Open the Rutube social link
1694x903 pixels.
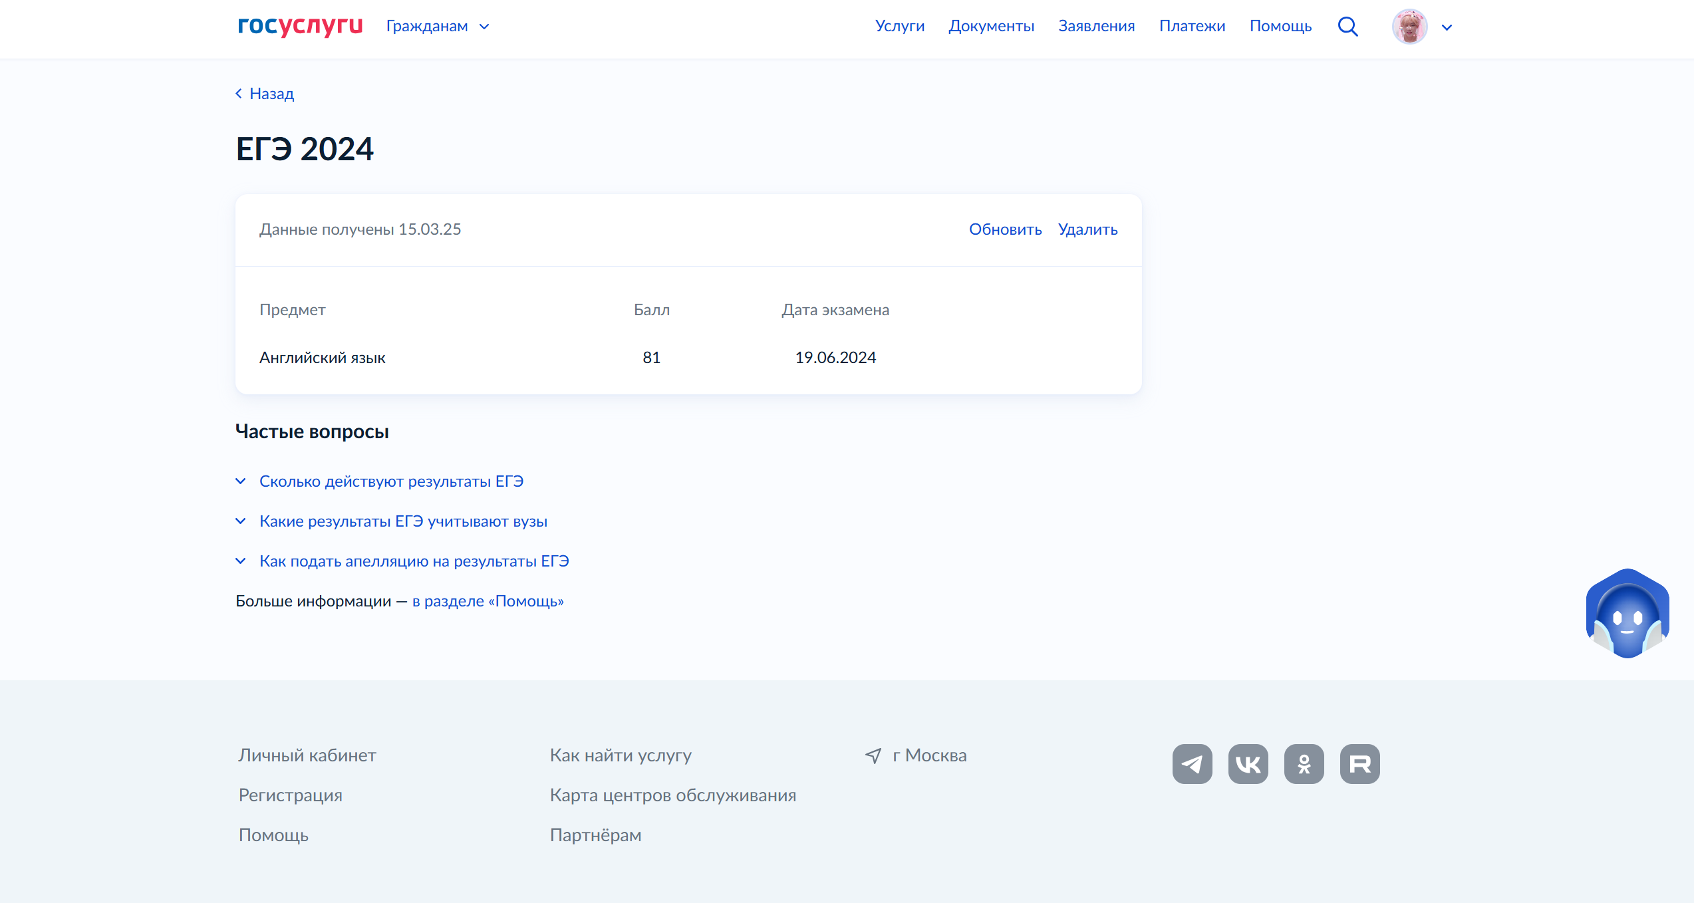pos(1359,764)
